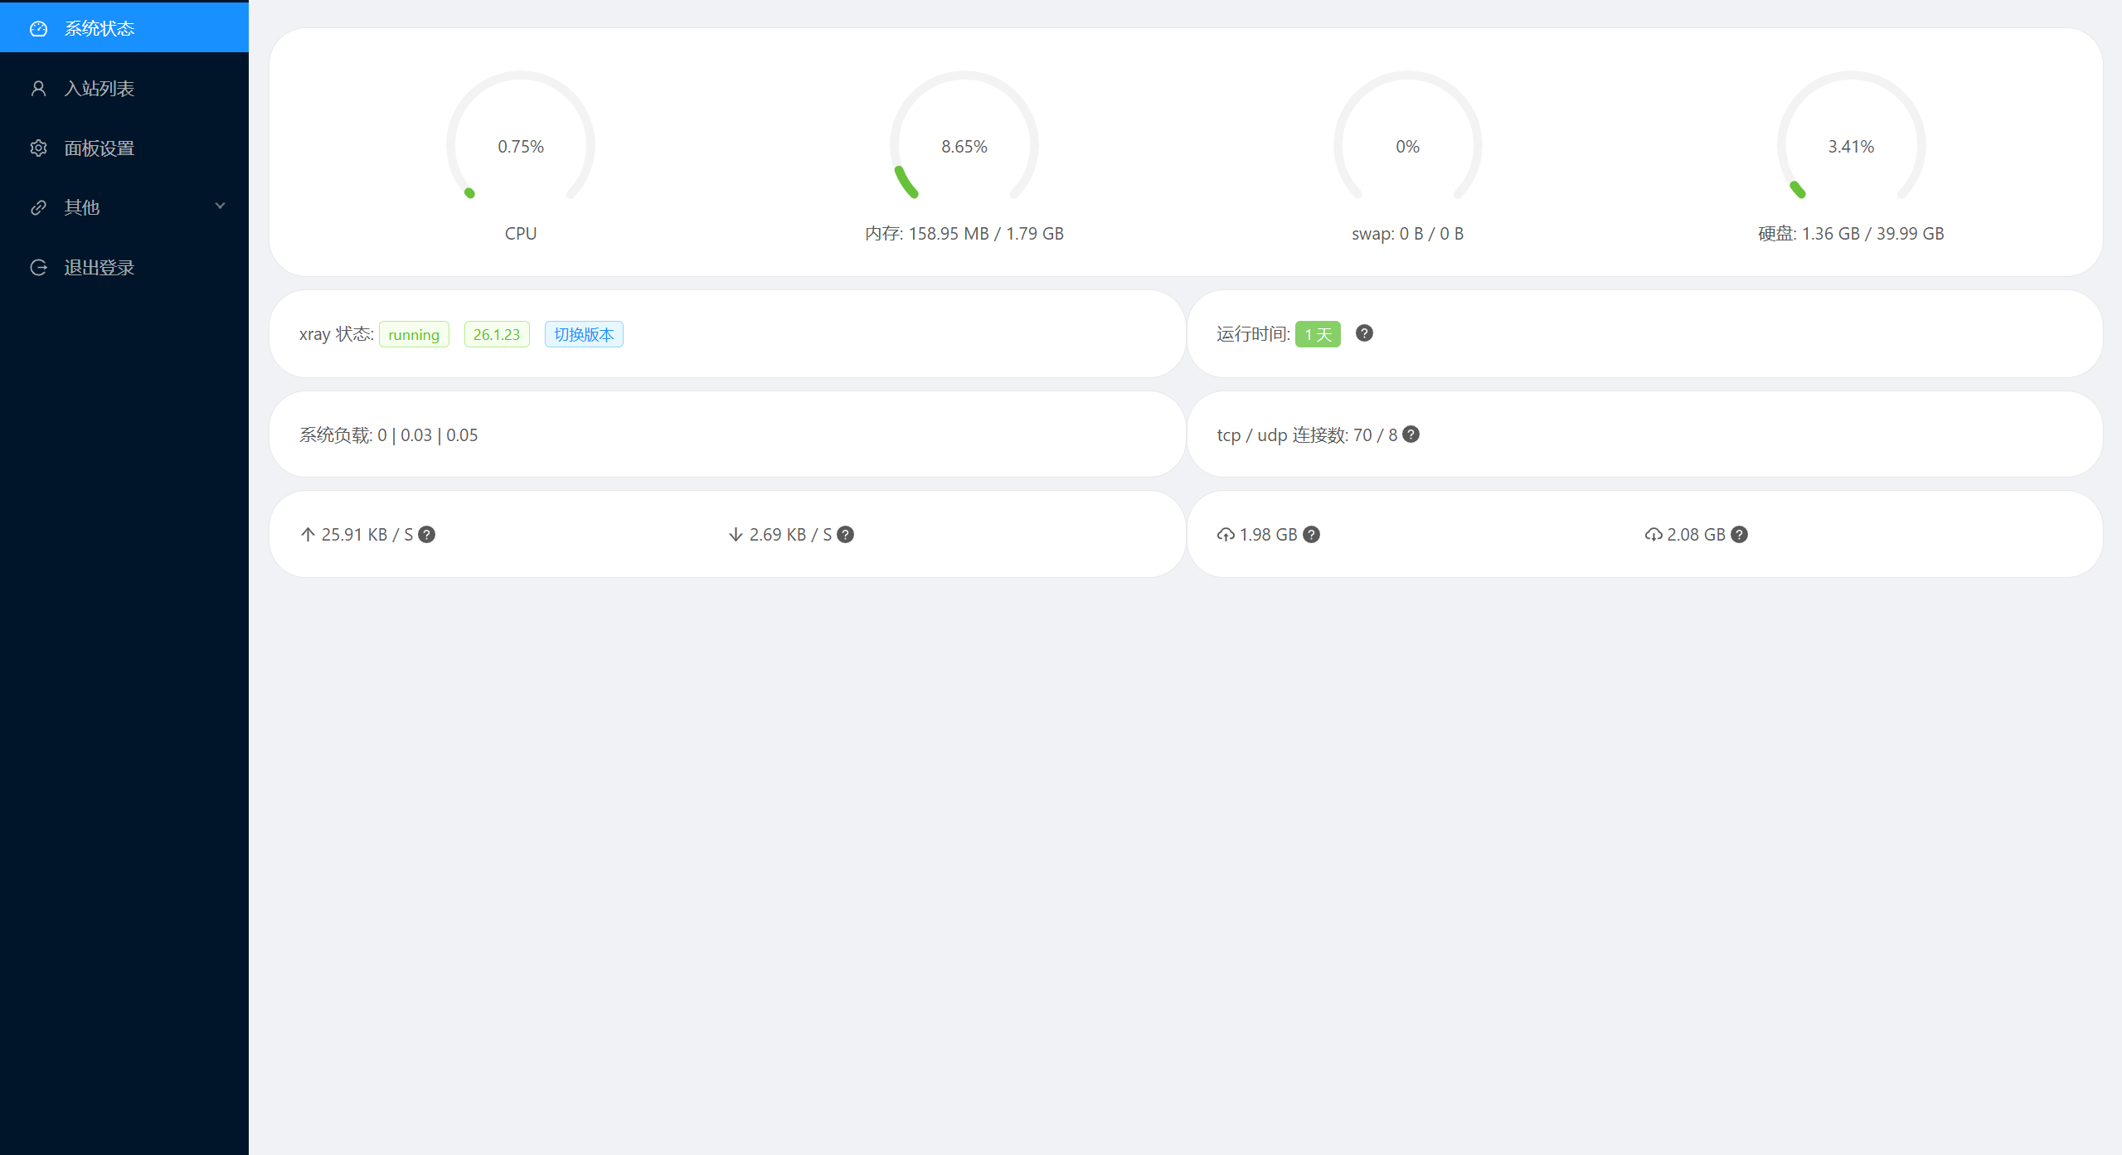Click the gear icon of 面板设置
Image resolution: width=2122 pixels, height=1155 pixels.
(38, 148)
